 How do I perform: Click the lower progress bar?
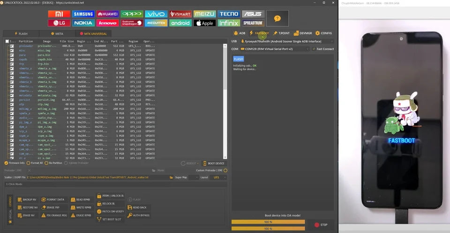point(268,229)
